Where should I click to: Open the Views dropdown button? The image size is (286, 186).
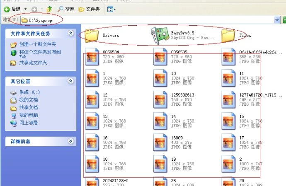pyautogui.click(x=111, y=9)
